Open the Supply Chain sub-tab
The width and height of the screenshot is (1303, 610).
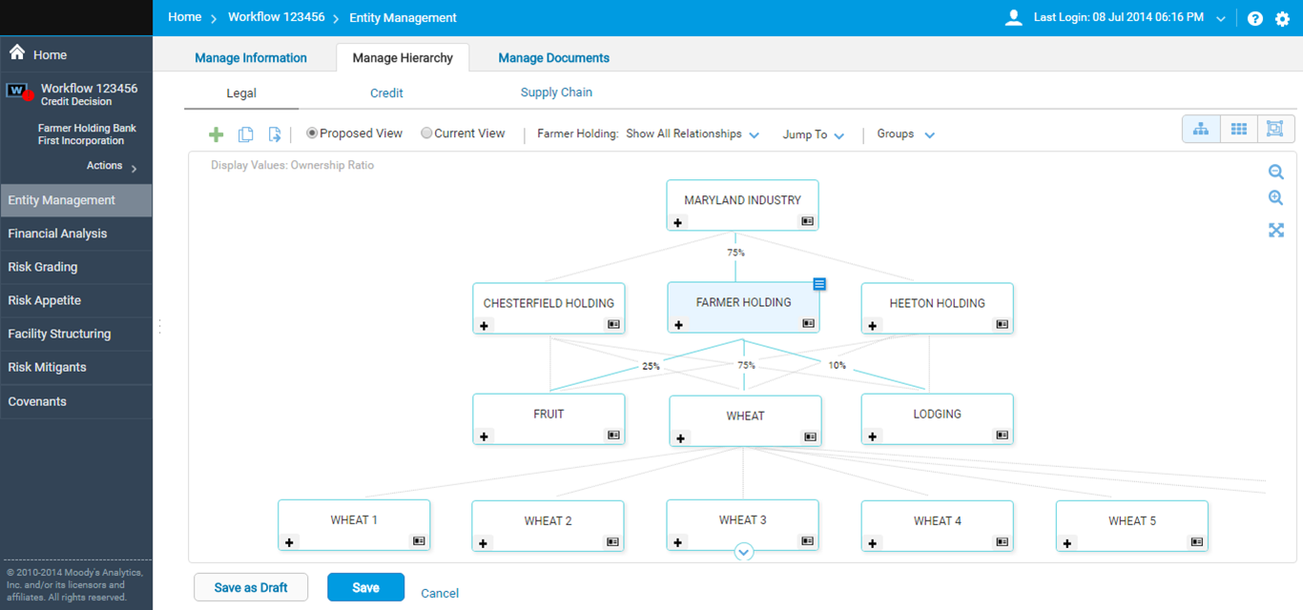click(556, 92)
